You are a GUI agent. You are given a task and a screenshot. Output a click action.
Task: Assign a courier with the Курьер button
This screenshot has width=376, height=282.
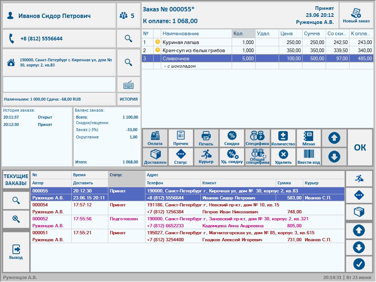[206, 157]
